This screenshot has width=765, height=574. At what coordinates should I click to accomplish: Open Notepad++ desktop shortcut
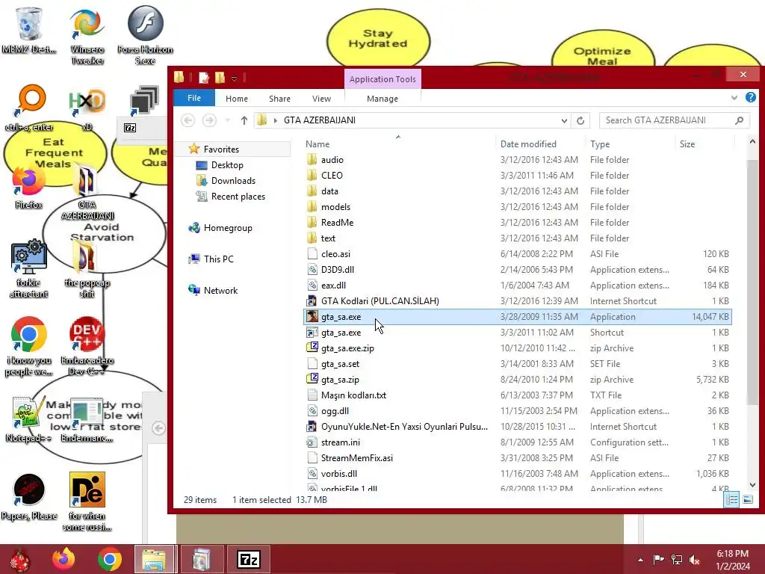(x=28, y=420)
